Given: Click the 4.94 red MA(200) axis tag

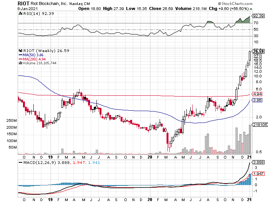Looking at the screenshot, I should point(257,94).
